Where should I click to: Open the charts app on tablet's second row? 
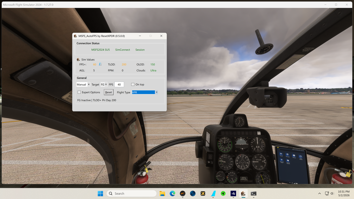click(x=282, y=160)
